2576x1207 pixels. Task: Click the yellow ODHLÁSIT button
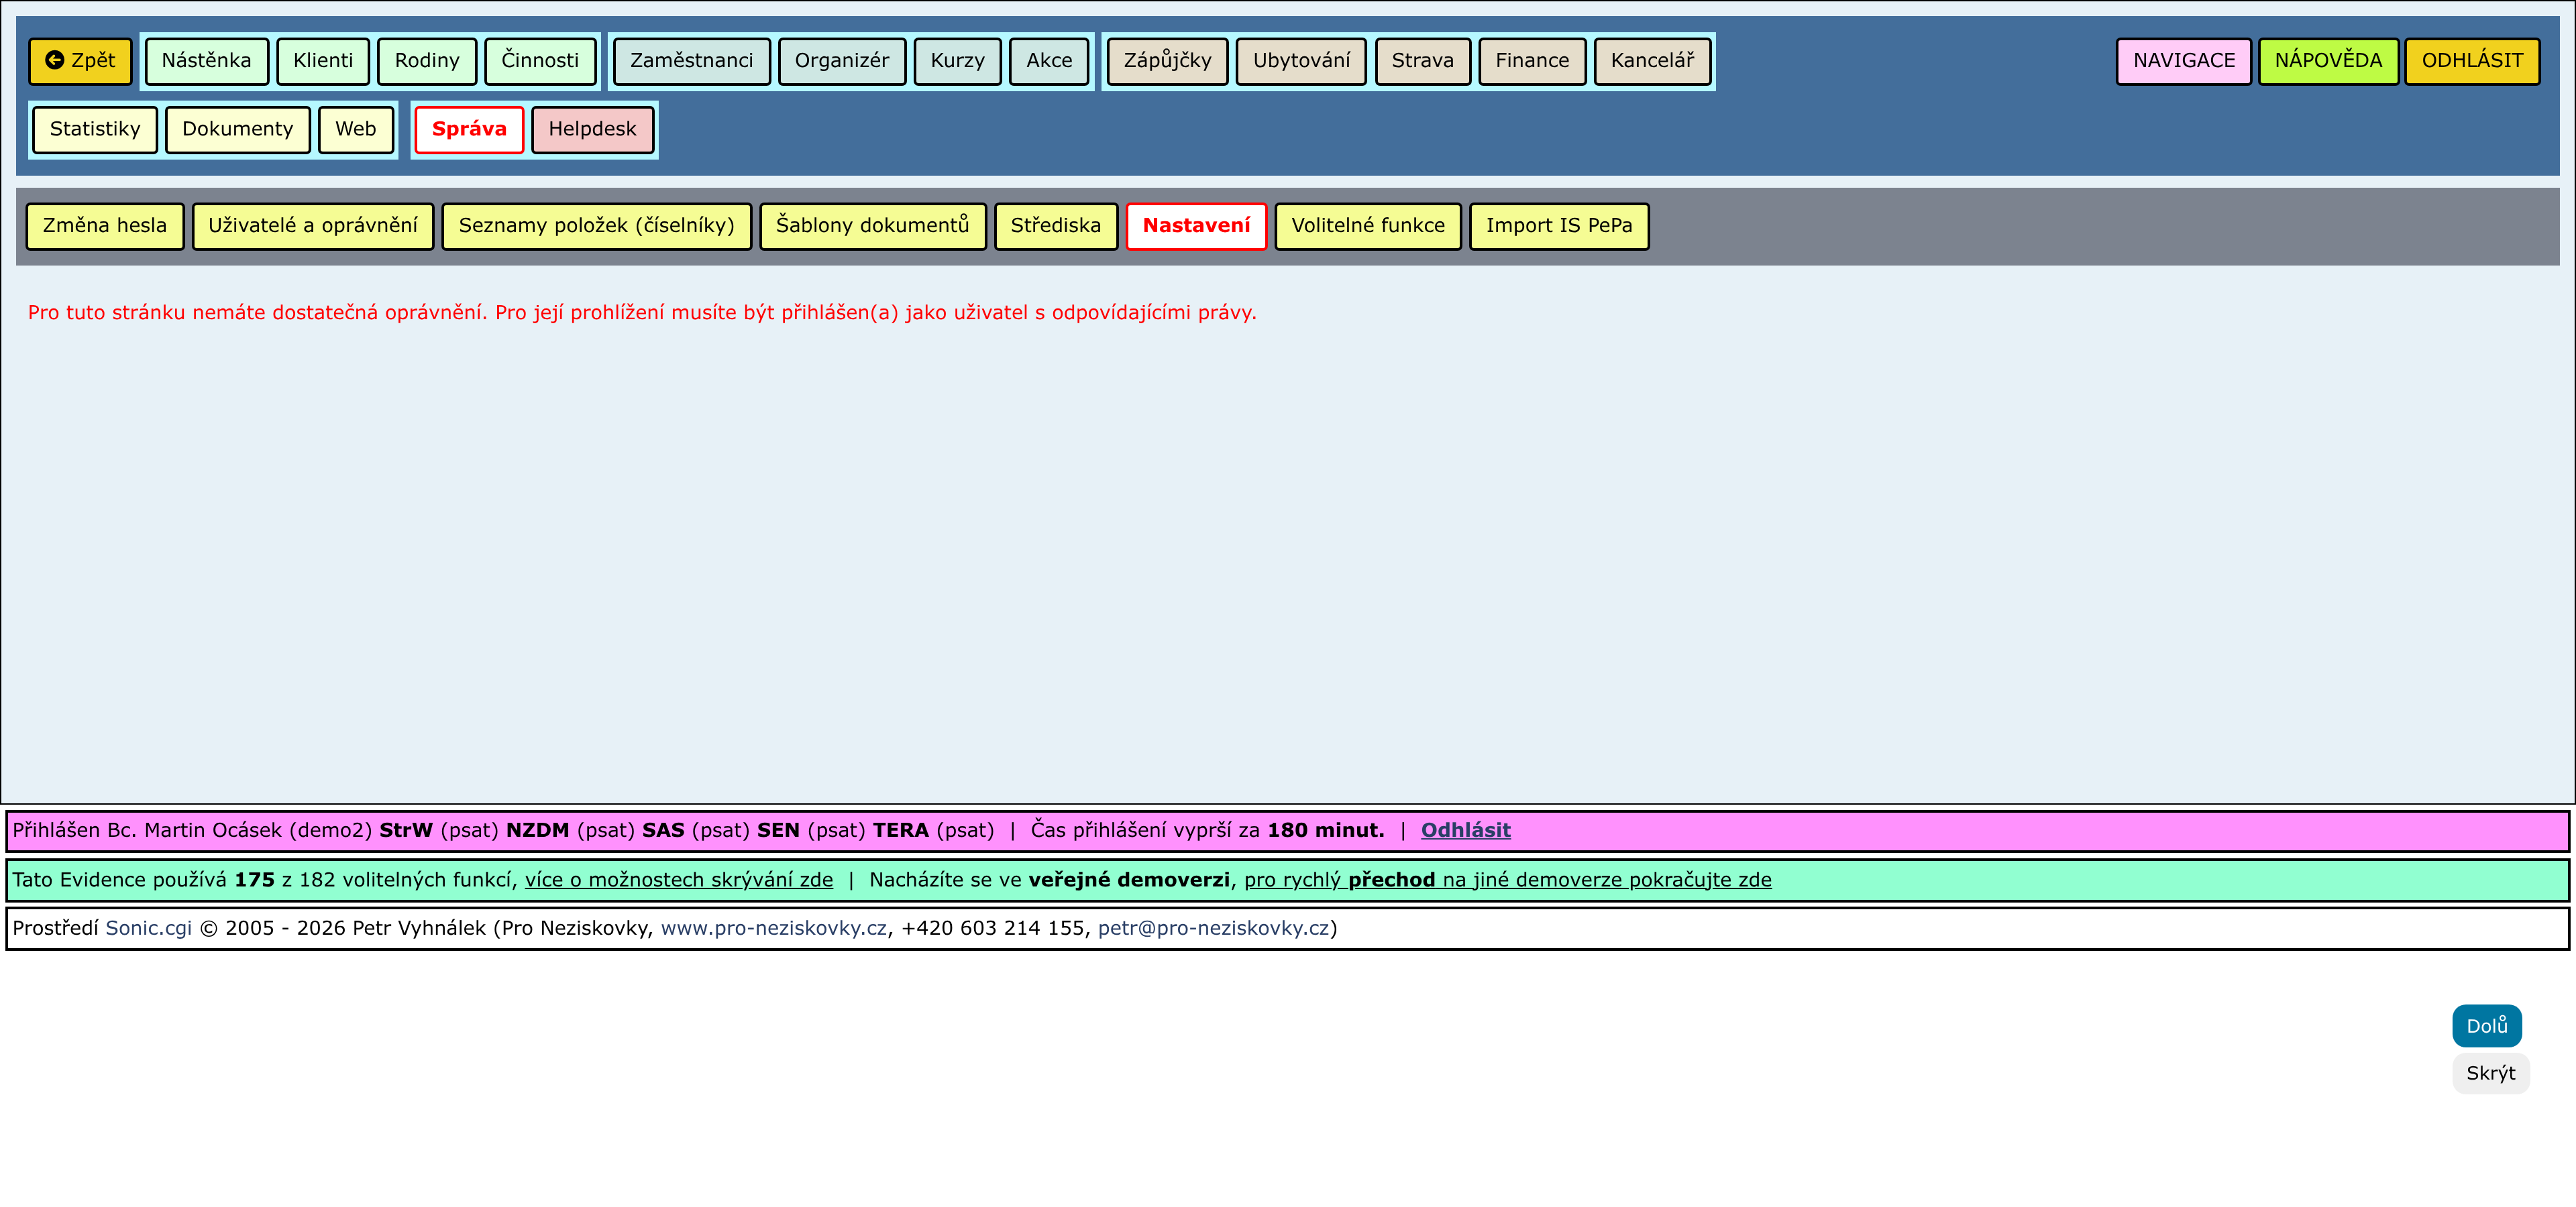[x=2471, y=61]
